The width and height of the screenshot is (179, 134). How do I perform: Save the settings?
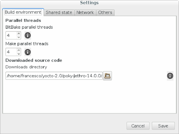pyautogui.click(x=163, y=126)
